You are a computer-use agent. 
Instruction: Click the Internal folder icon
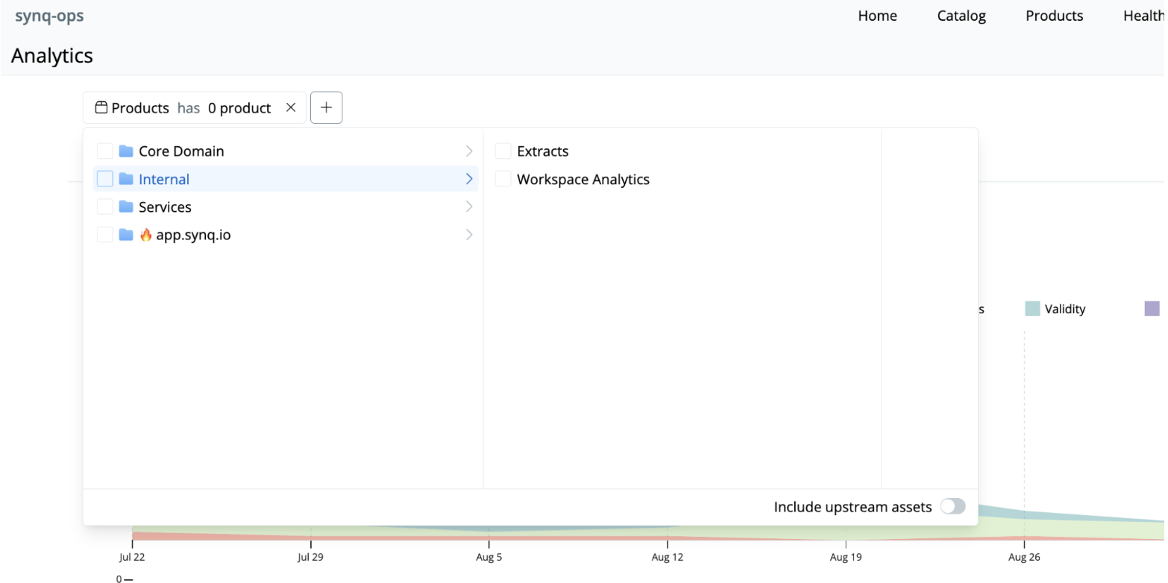click(125, 179)
